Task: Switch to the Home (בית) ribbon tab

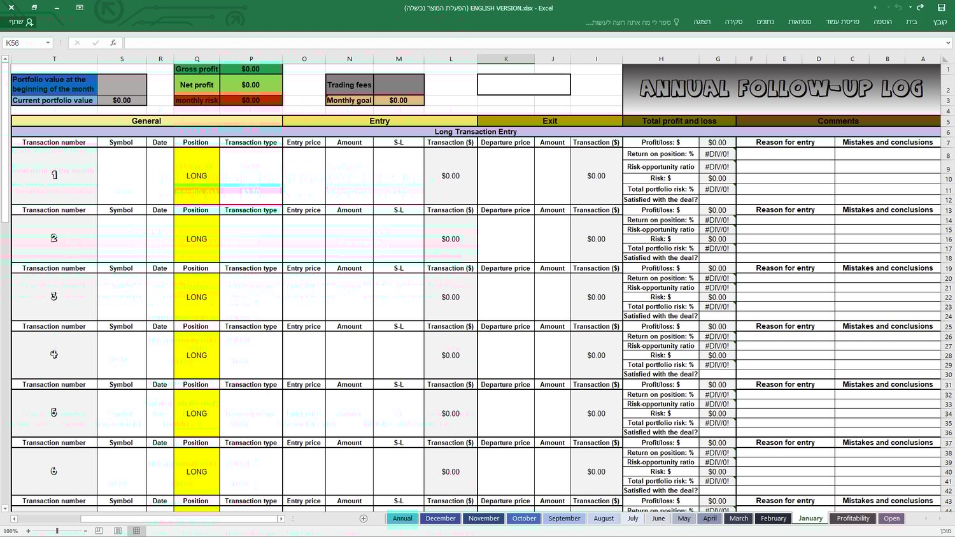Action: click(x=912, y=22)
